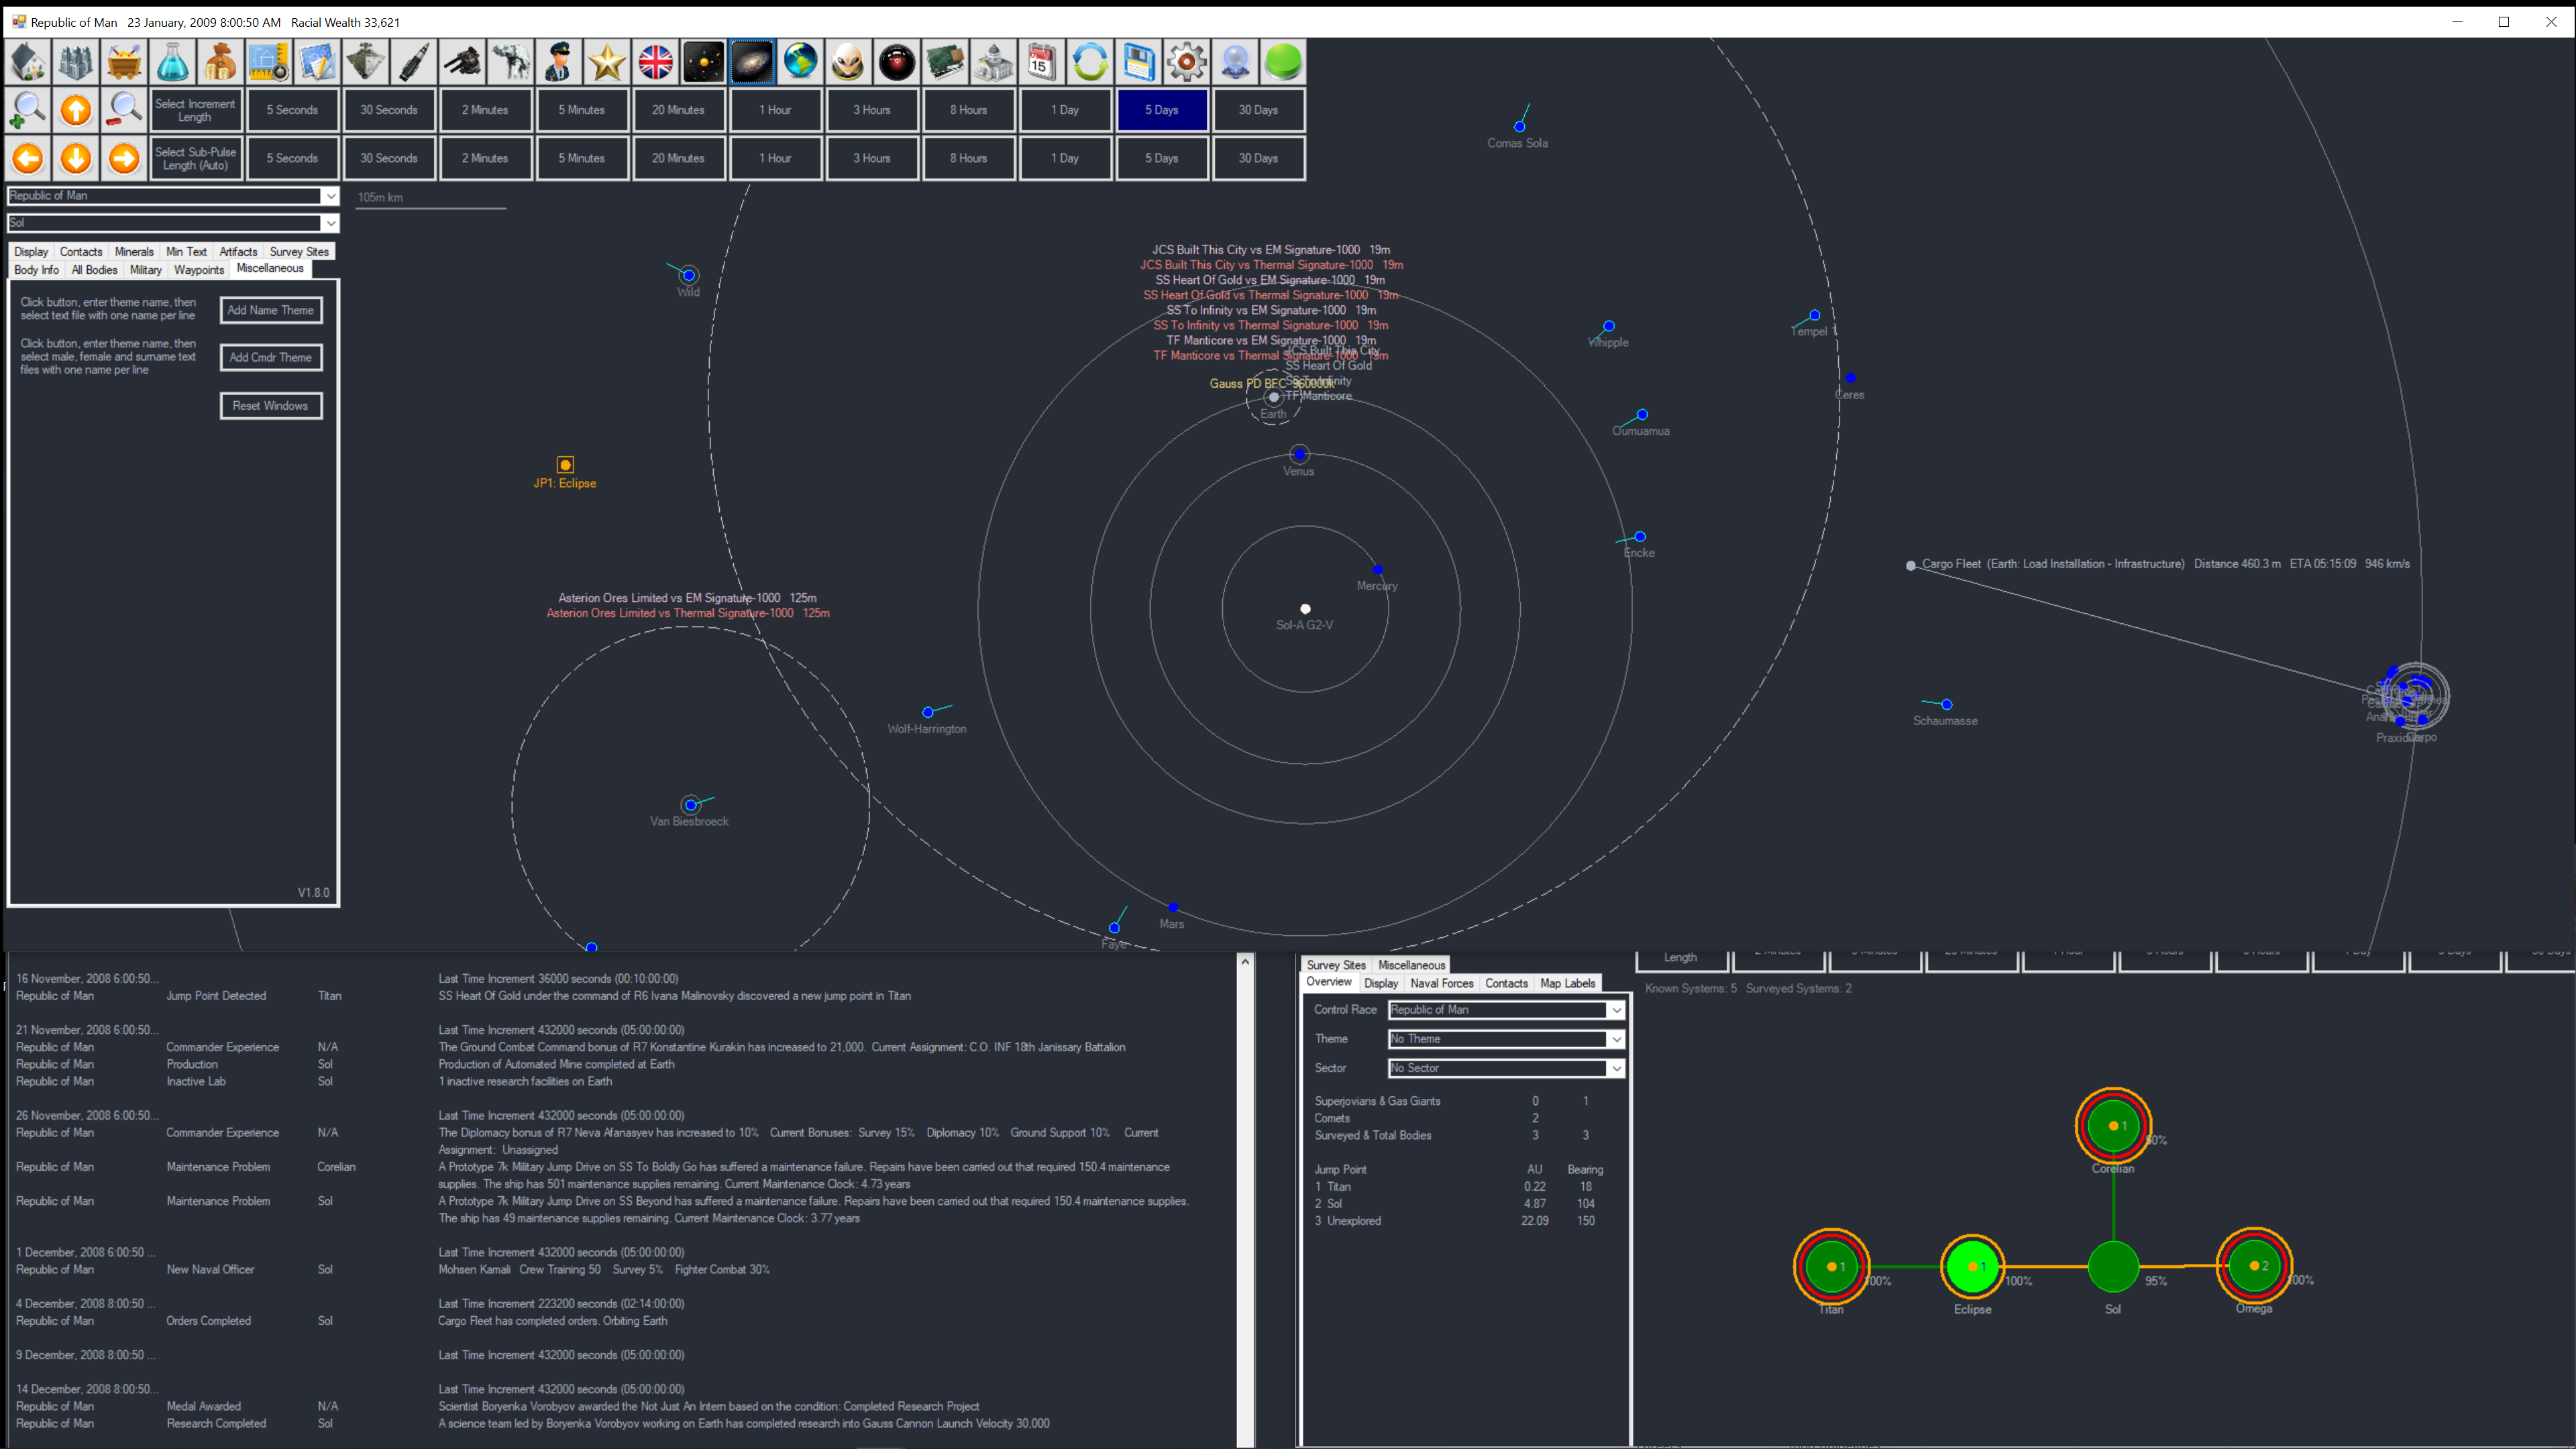This screenshot has height=1449, width=2576.
Task: Open the Economics window house icon
Action: tap(28, 62)
